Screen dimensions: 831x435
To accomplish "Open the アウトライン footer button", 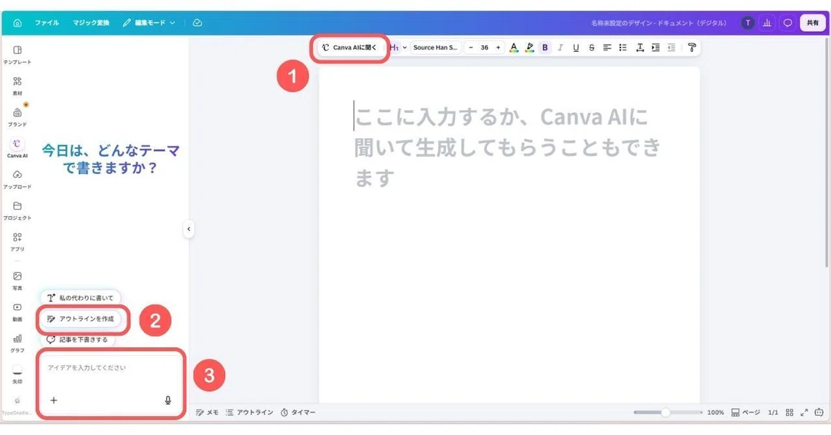I will coord(249,412).
